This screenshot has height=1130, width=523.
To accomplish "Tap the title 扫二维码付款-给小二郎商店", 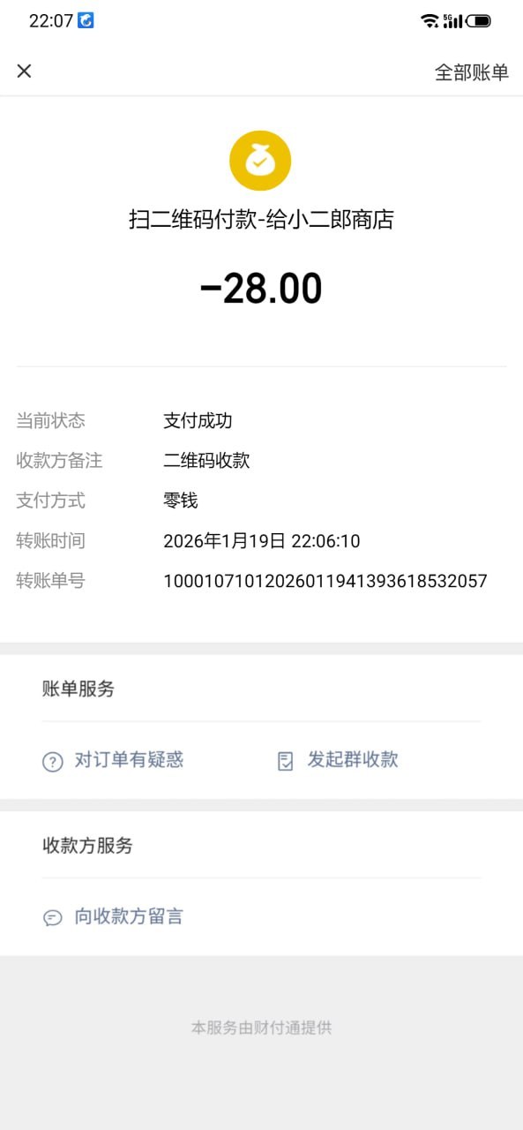I will (x=261, y=220).
